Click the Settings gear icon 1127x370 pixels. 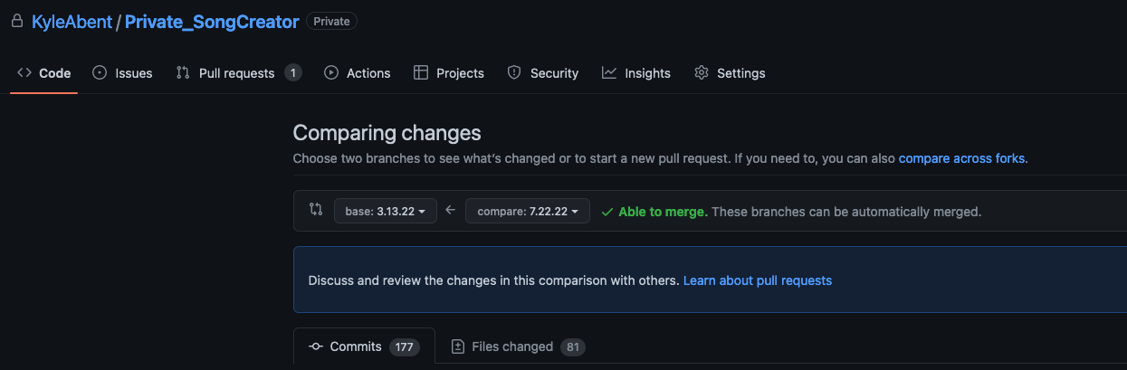[x=702, y=73]
